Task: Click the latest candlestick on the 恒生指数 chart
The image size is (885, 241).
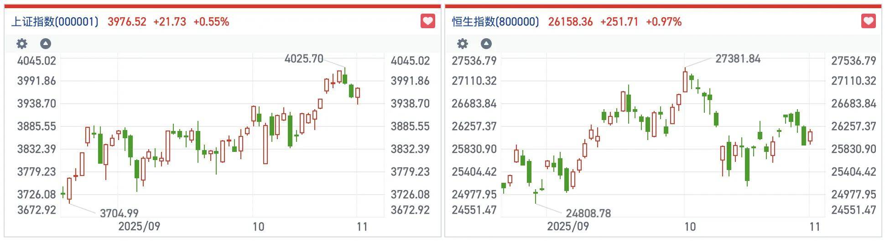Action: point(810,136)
